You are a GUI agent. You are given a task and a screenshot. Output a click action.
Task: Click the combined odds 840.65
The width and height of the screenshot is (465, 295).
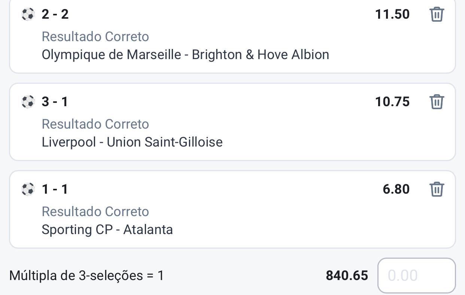point(347,276)
